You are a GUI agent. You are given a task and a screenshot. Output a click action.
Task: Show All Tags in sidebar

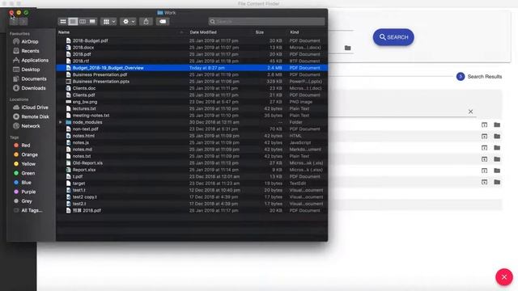(28, 210)
